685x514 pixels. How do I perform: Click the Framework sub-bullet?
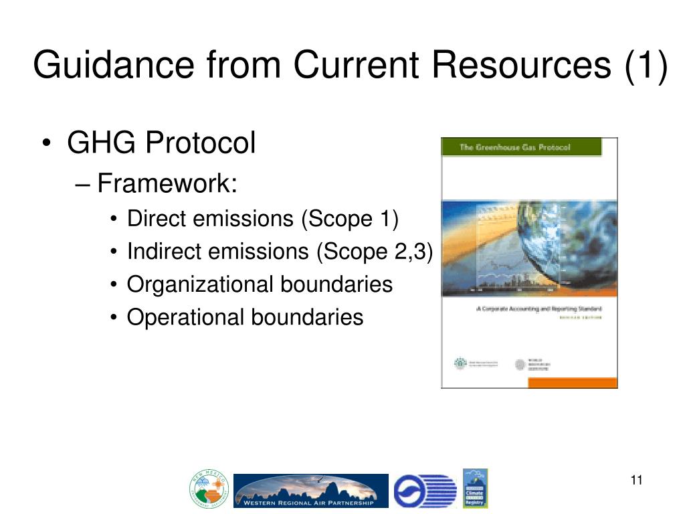click(x=167, y=183)
